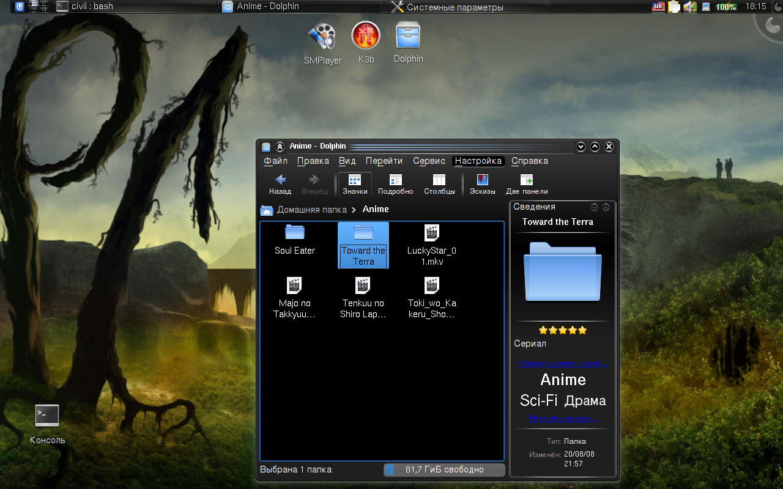Click the Anime tag in Сведения
This screenshot has width=783, height=489.
[x=563, y=380]
